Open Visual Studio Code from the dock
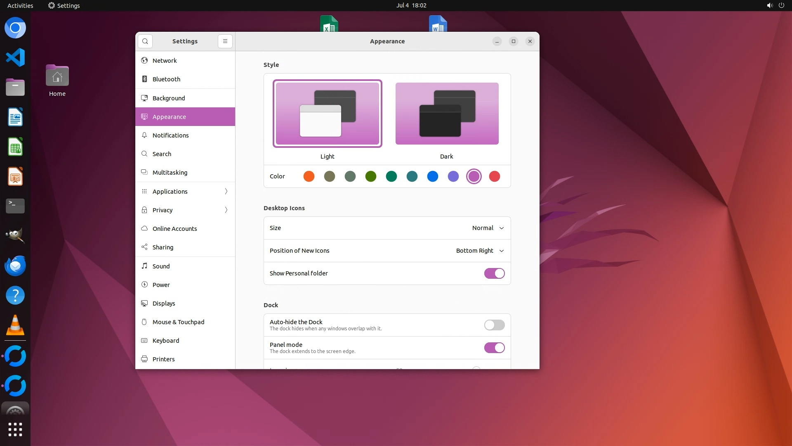This screenshot has width=792, height=446. pos(15,57)
